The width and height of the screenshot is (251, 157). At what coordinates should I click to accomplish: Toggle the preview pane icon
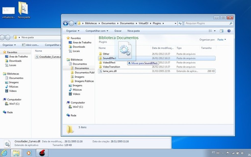[x=222, y=31]
